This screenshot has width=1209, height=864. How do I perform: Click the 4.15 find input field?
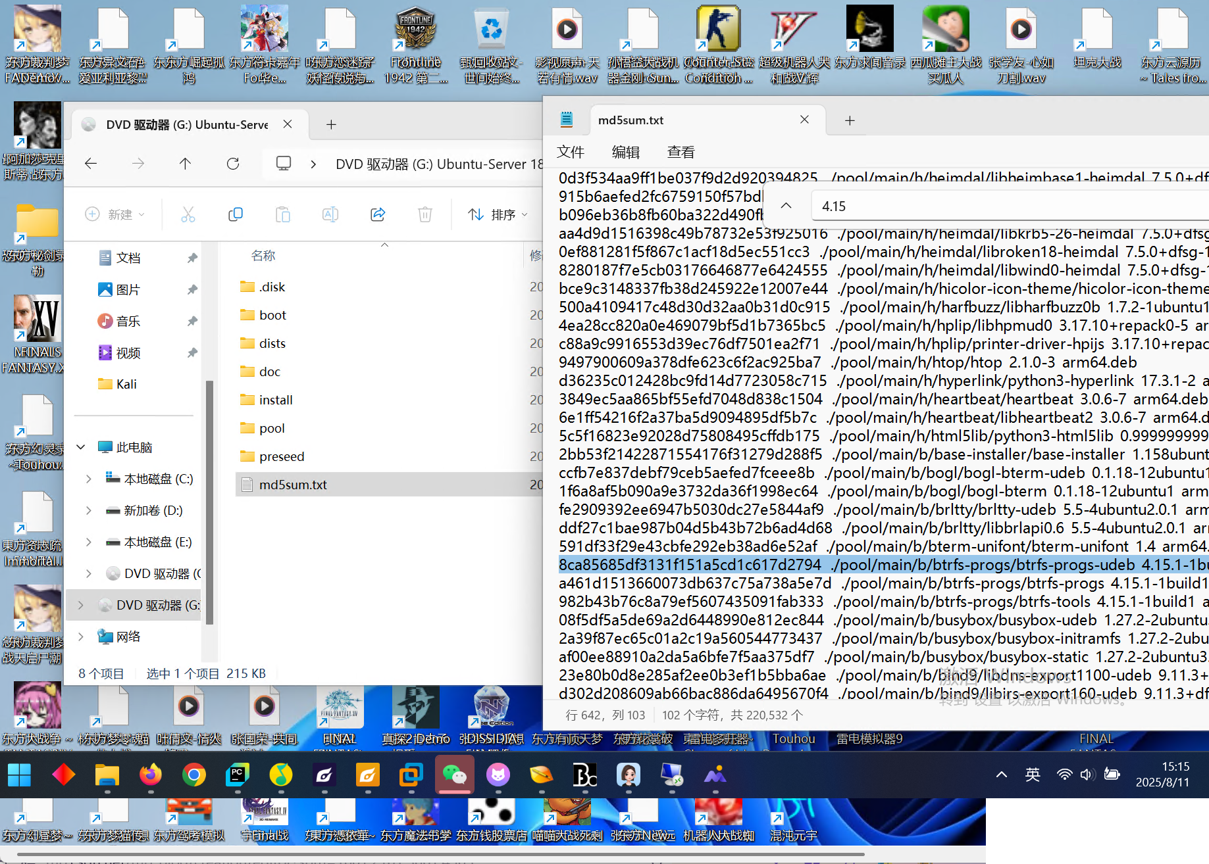tap(1010, 206)
